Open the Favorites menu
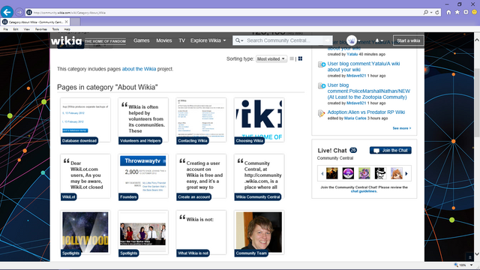This screenshot has height=270, width=480. 40,29
